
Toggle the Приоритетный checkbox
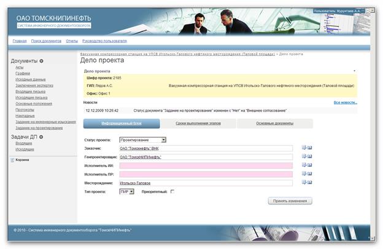coord(172,192)
